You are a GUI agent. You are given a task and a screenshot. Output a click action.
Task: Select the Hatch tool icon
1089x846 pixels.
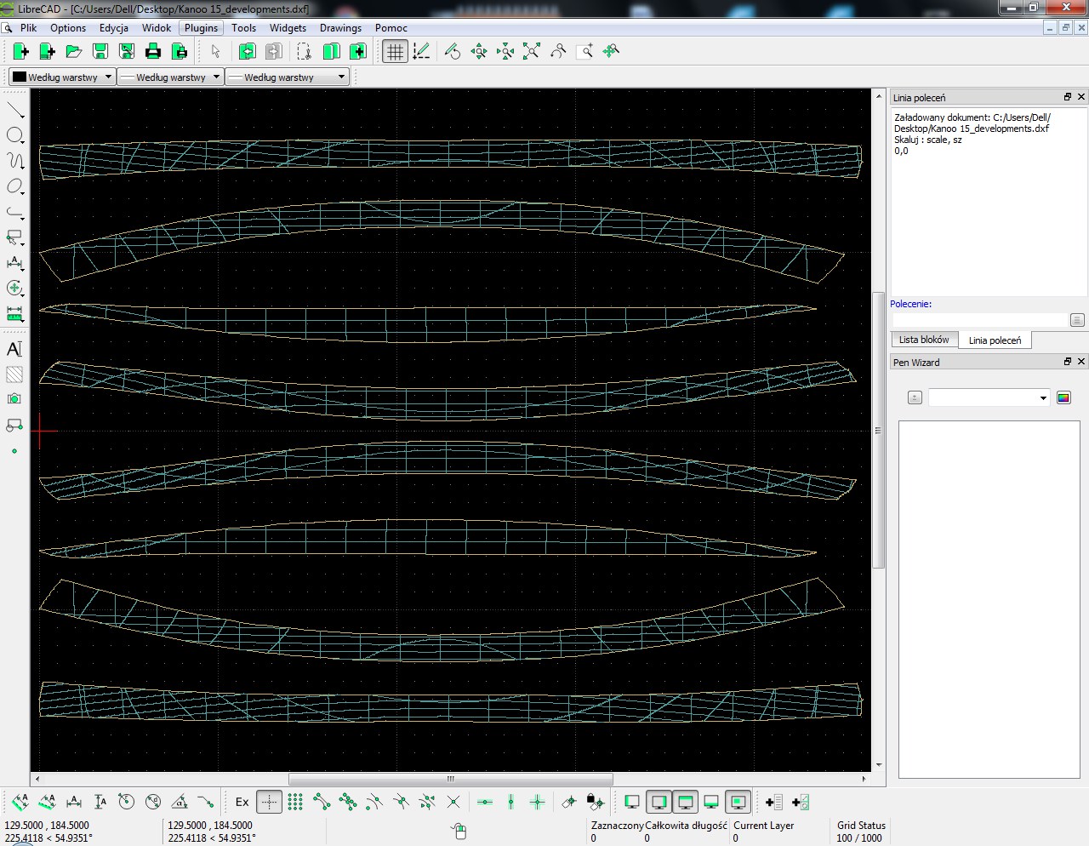(x=14, y=374)
